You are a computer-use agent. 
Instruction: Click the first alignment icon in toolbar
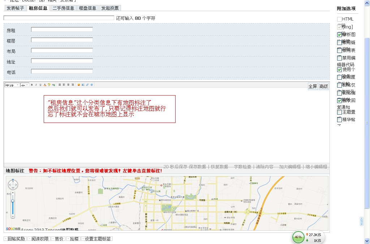coord(60,85)
